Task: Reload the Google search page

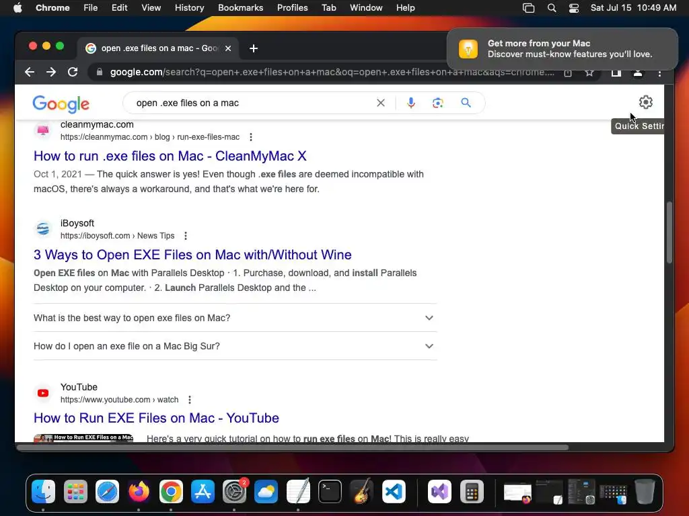Action: pos(73,72)
